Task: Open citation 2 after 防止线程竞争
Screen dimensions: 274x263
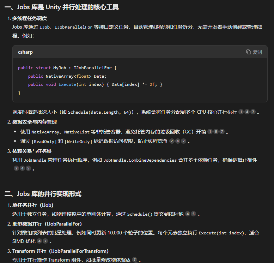Action: point(172,141)
